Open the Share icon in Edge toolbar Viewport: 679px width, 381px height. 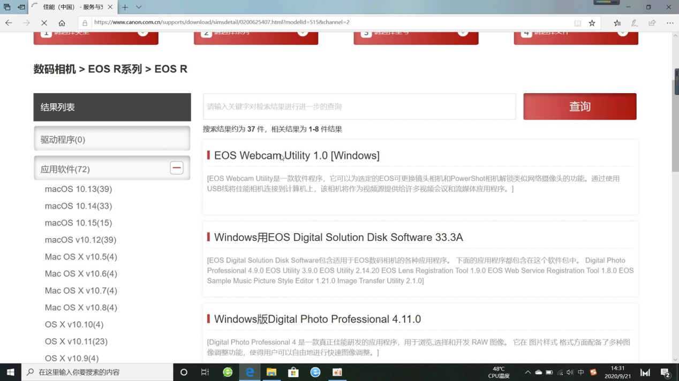[652, 22]
